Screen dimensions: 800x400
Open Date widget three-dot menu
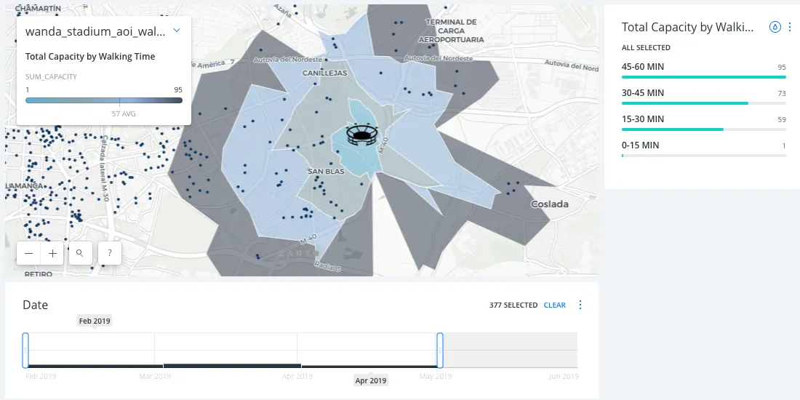580,305
